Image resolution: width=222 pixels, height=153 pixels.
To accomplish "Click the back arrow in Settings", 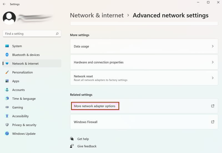I will (4, 4).
